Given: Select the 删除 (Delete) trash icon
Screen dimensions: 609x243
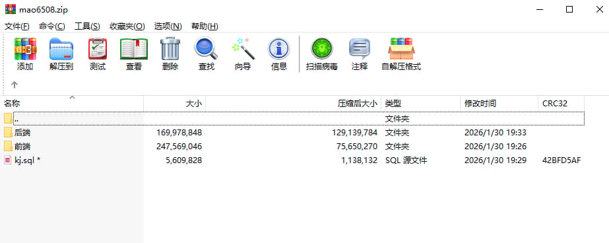Looking at the screenshot, I should tap(170, 49).
